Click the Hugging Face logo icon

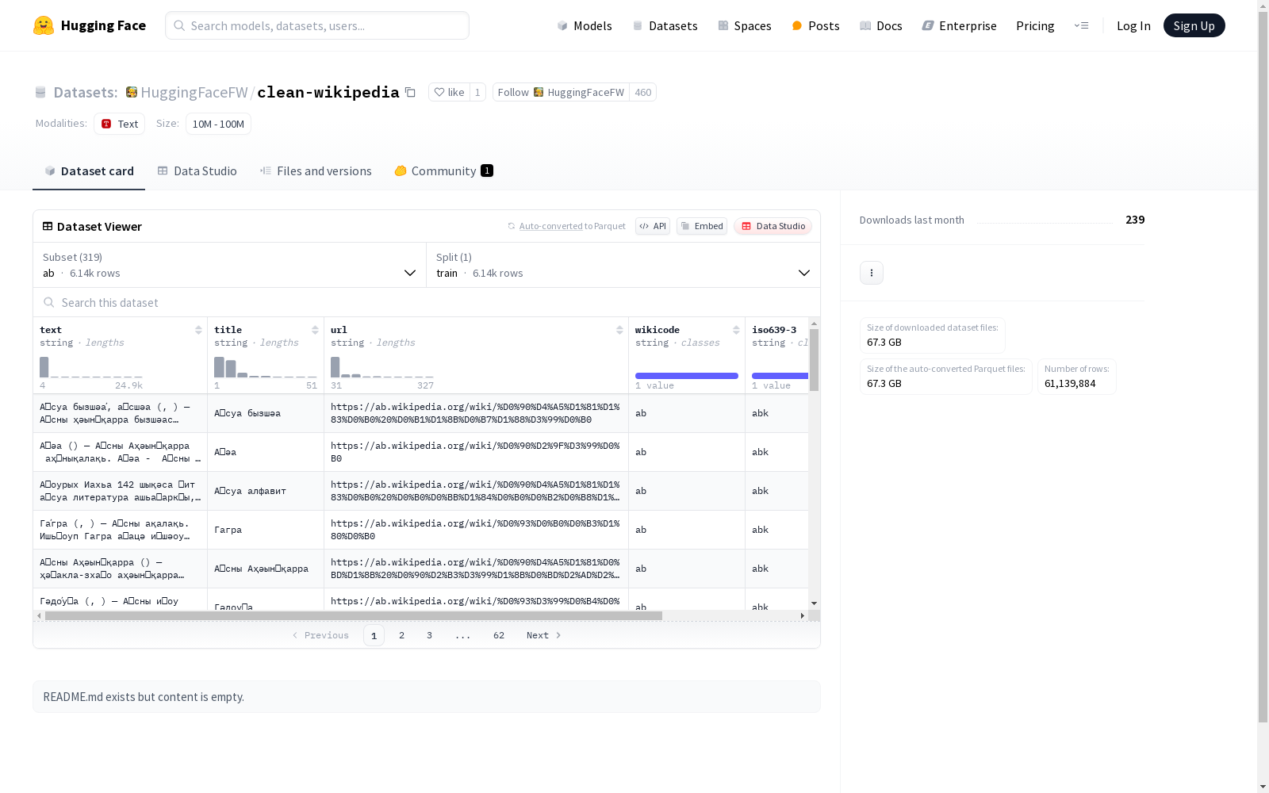44,25
